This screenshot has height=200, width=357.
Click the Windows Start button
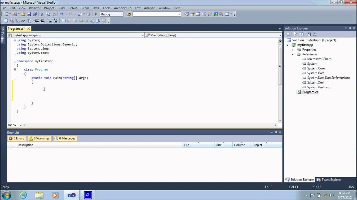tap(6, 195)
